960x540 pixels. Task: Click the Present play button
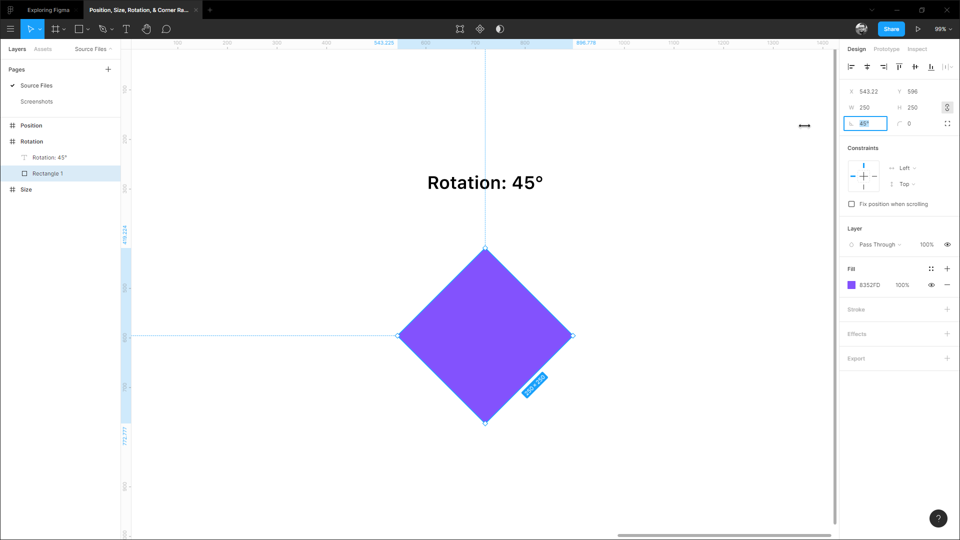[918, 29]
